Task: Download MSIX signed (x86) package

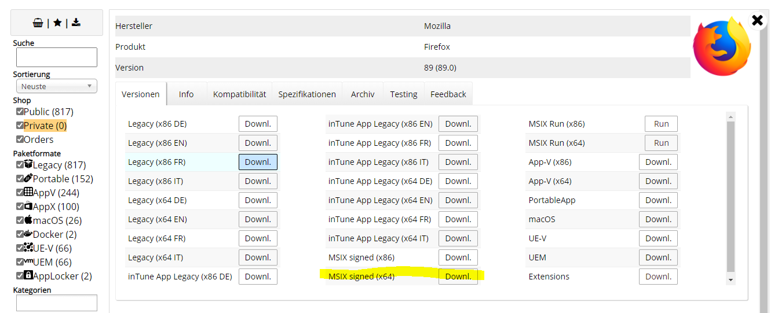Action: [458, 257]
